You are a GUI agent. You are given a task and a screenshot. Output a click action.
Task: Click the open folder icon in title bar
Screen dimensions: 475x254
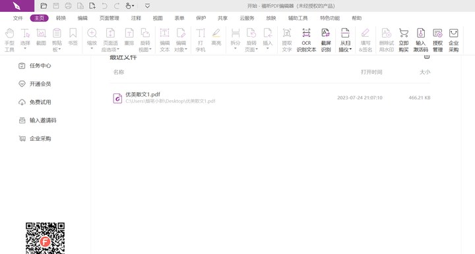coord(44,6)
